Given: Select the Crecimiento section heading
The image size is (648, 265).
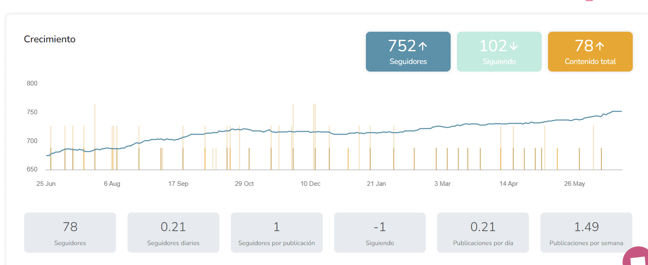Looking at the screenshot, I should coord(50,39).
